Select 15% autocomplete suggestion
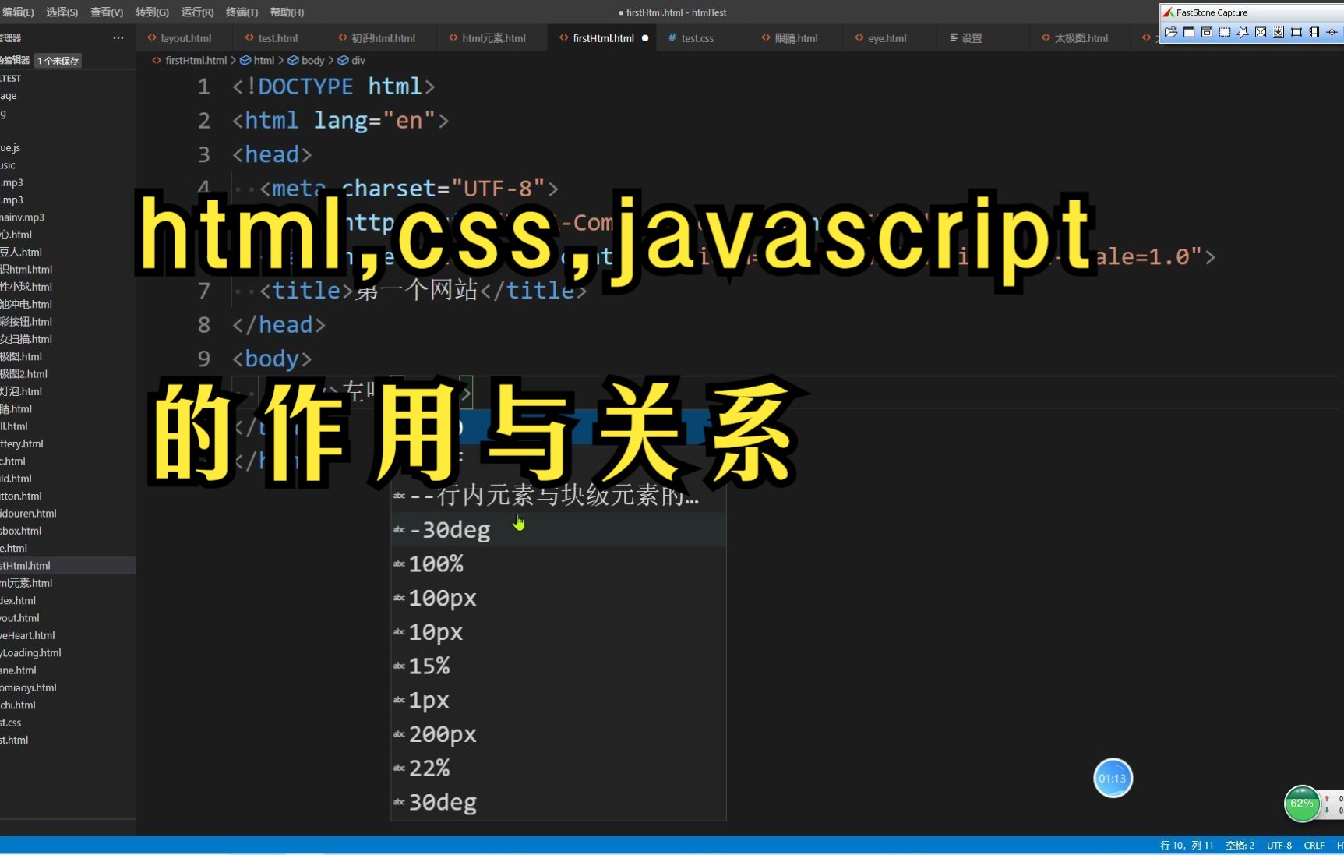The width and height of the screenshot is (1344, 855). pos(558,666)
